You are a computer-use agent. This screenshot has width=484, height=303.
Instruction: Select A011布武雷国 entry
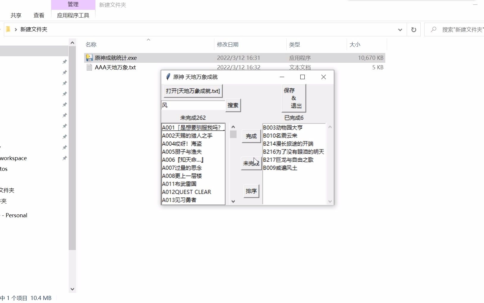point(193,184)
